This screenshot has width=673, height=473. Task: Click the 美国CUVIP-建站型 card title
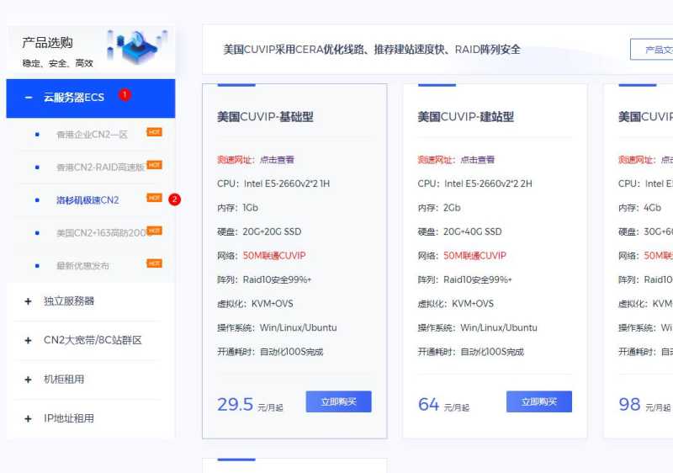(x=466, y=117)
